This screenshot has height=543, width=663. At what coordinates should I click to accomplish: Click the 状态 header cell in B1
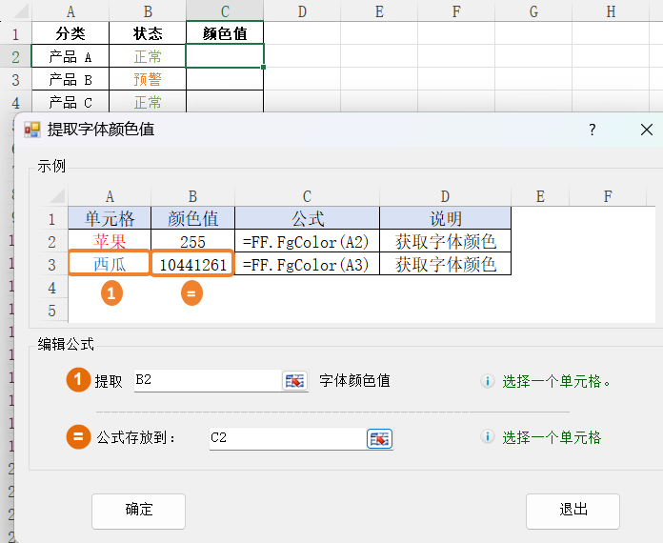coord(148,33)
